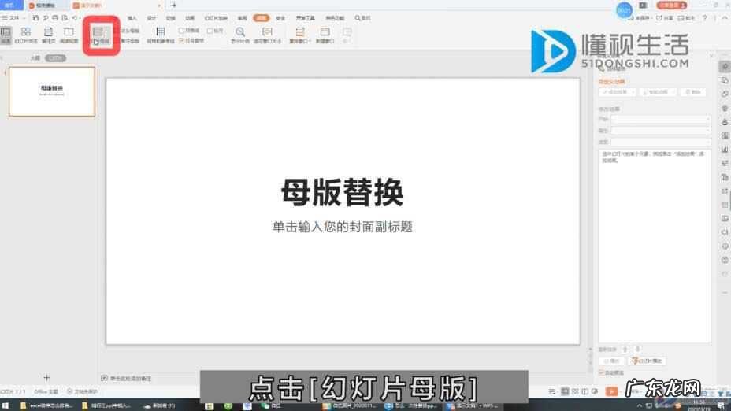Click the Search magnifier in the ribbon tab row
731x411 pixels.
coord(358,17)
